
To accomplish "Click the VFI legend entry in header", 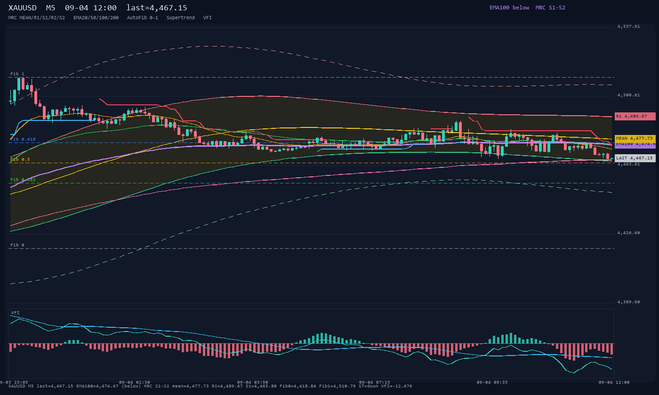I will (x=208, y=18).
